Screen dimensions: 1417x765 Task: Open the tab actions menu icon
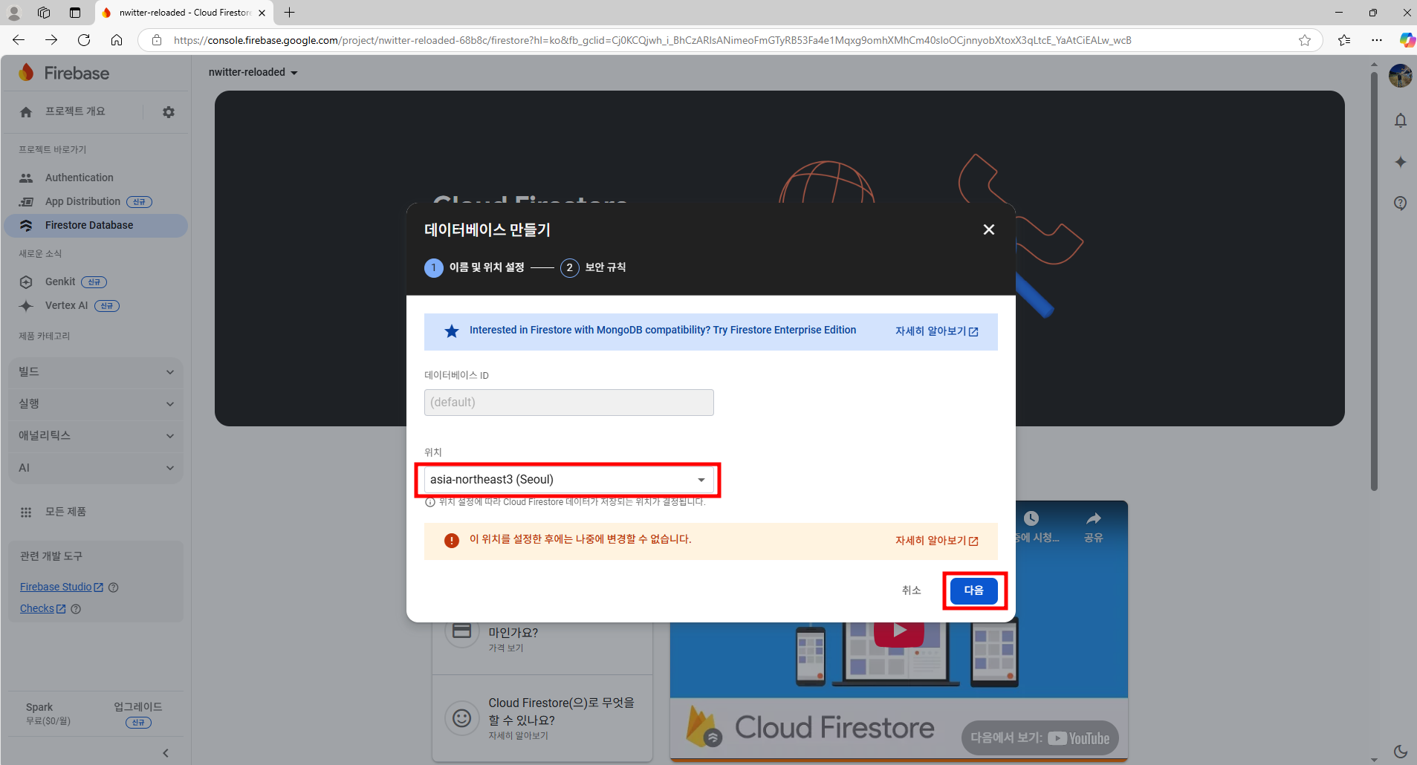click(x=75, y=13)
